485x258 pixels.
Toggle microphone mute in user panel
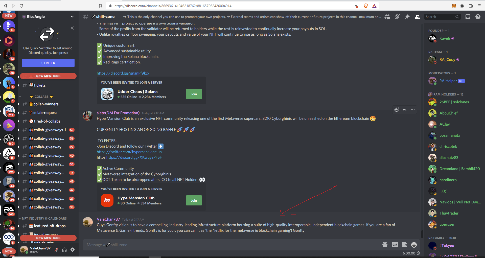(x=56, y=250)
